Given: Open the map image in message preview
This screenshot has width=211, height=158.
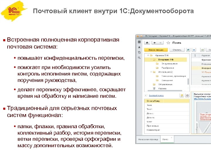Looking at the screenshot, I should 203,118.
